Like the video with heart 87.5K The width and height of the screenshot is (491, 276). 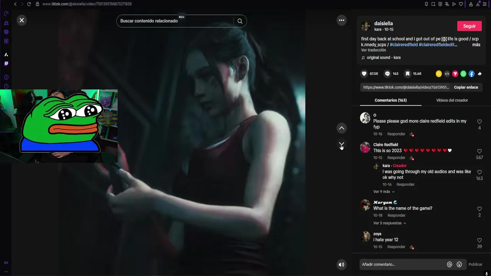click(364, 74)
